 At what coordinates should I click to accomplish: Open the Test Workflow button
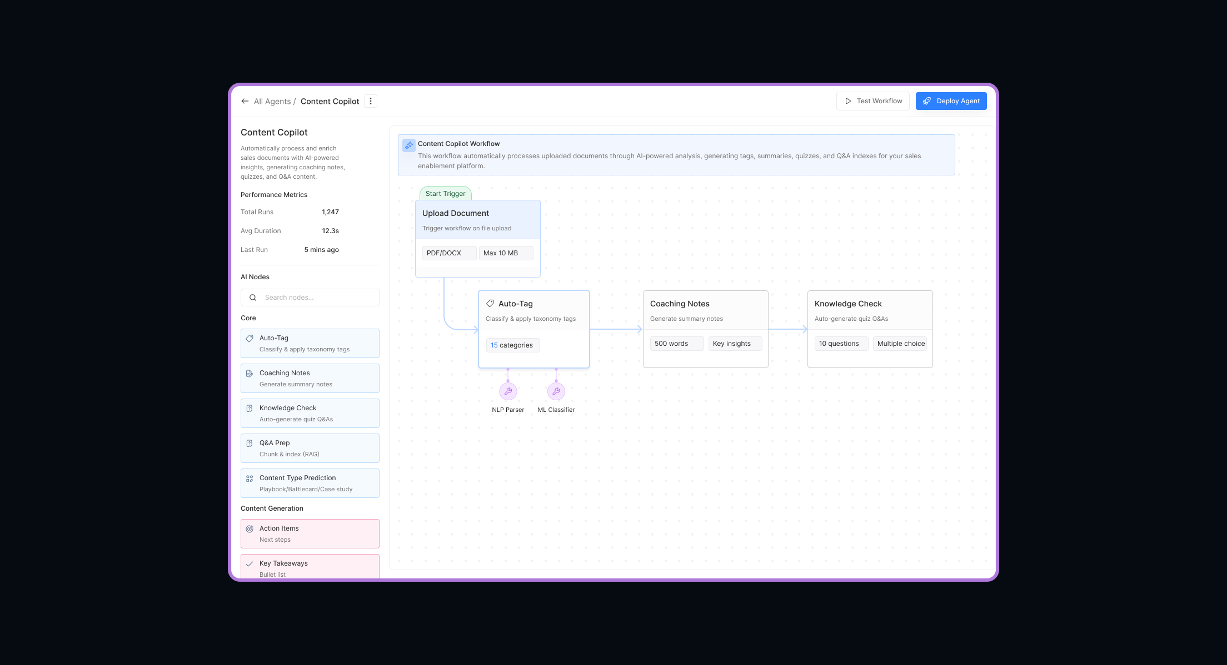coord(873,101)
